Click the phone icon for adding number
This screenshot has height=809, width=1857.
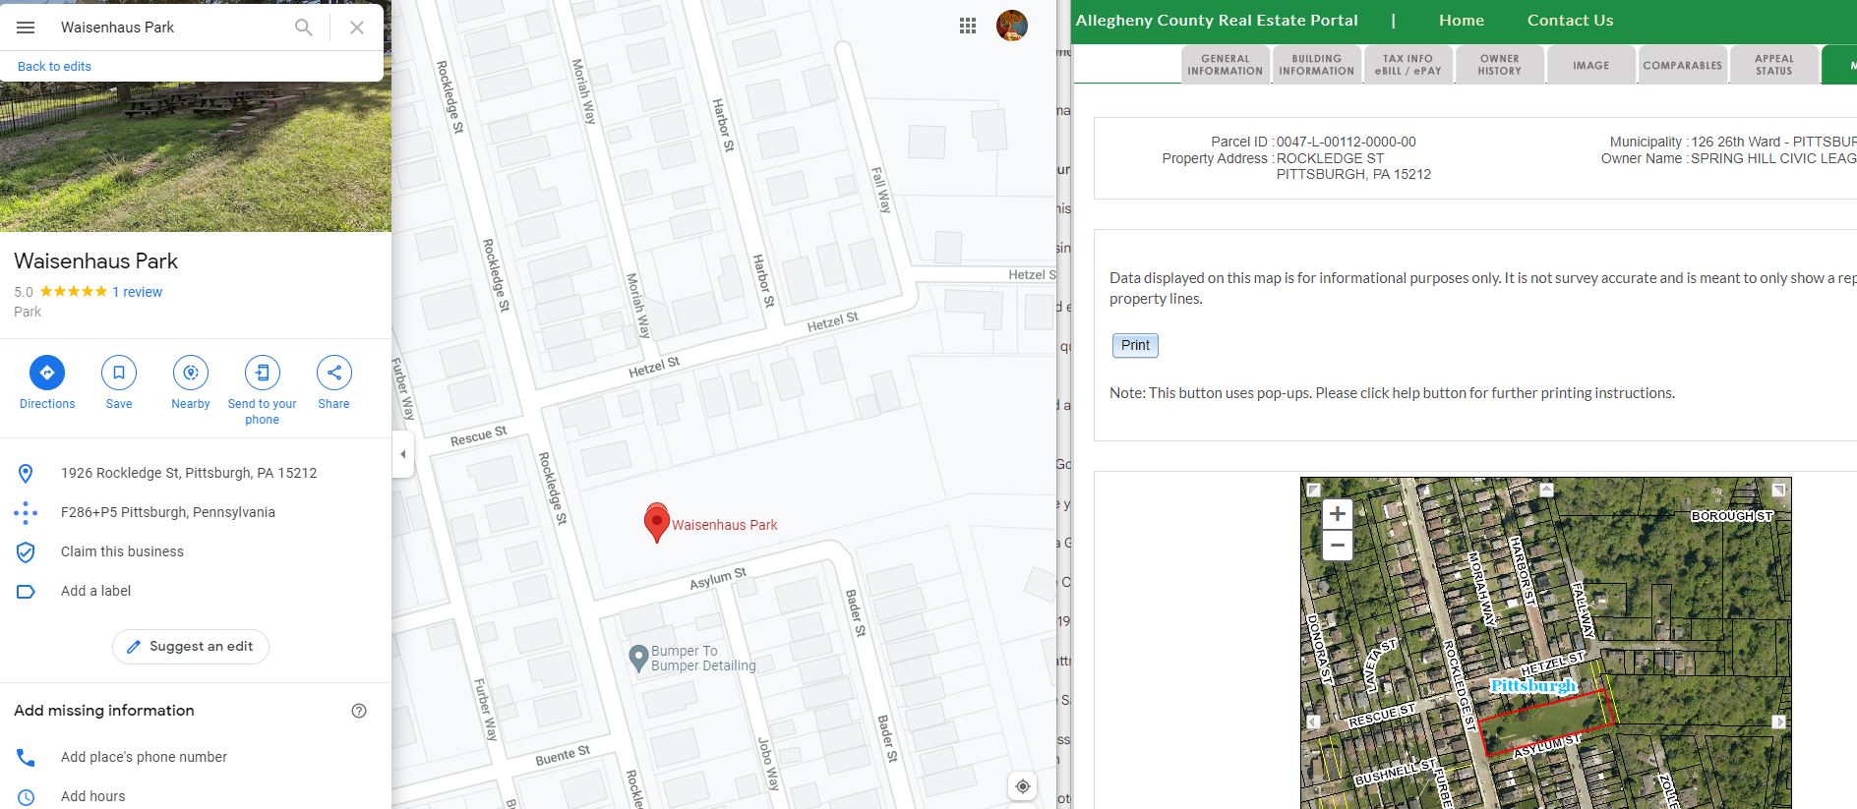pyautogui.click(x=27, y=757)
